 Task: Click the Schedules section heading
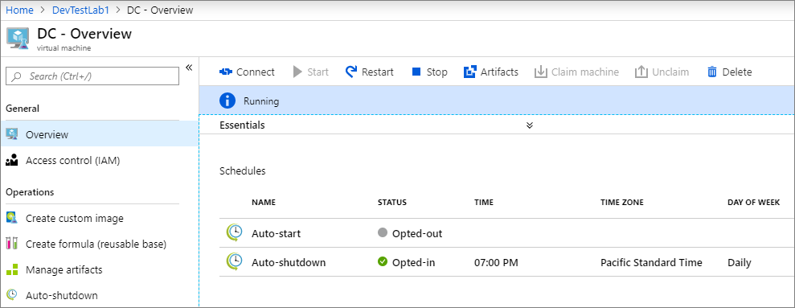coord(242,171)
